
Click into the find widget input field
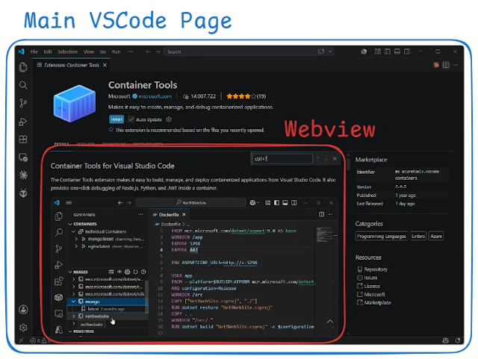click(x=282, y=159)
